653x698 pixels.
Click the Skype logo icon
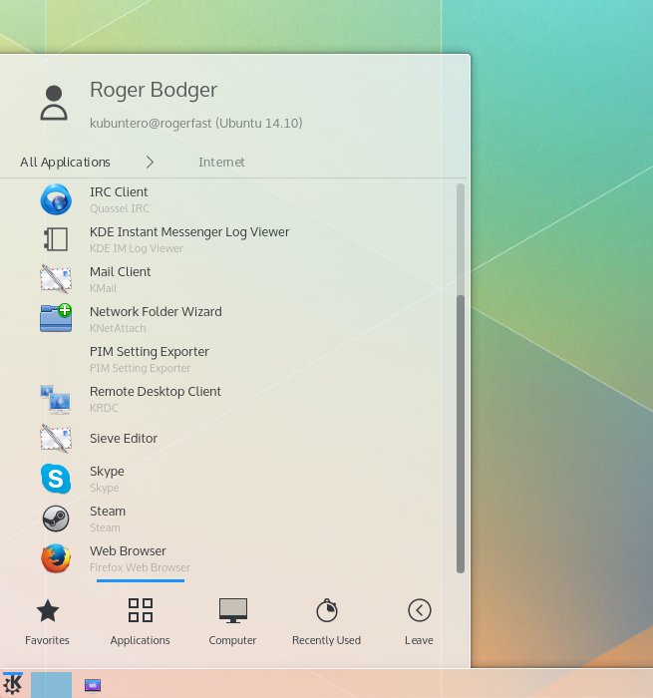[56, 479]
